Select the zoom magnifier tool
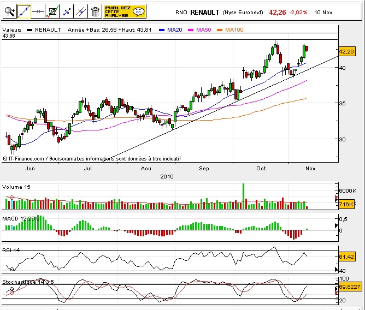This screenshot has height=310, width=365. pos(9,11)
